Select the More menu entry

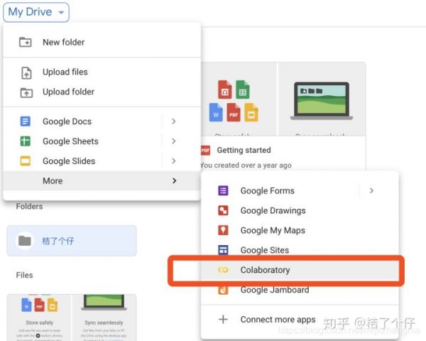point(53,181)
